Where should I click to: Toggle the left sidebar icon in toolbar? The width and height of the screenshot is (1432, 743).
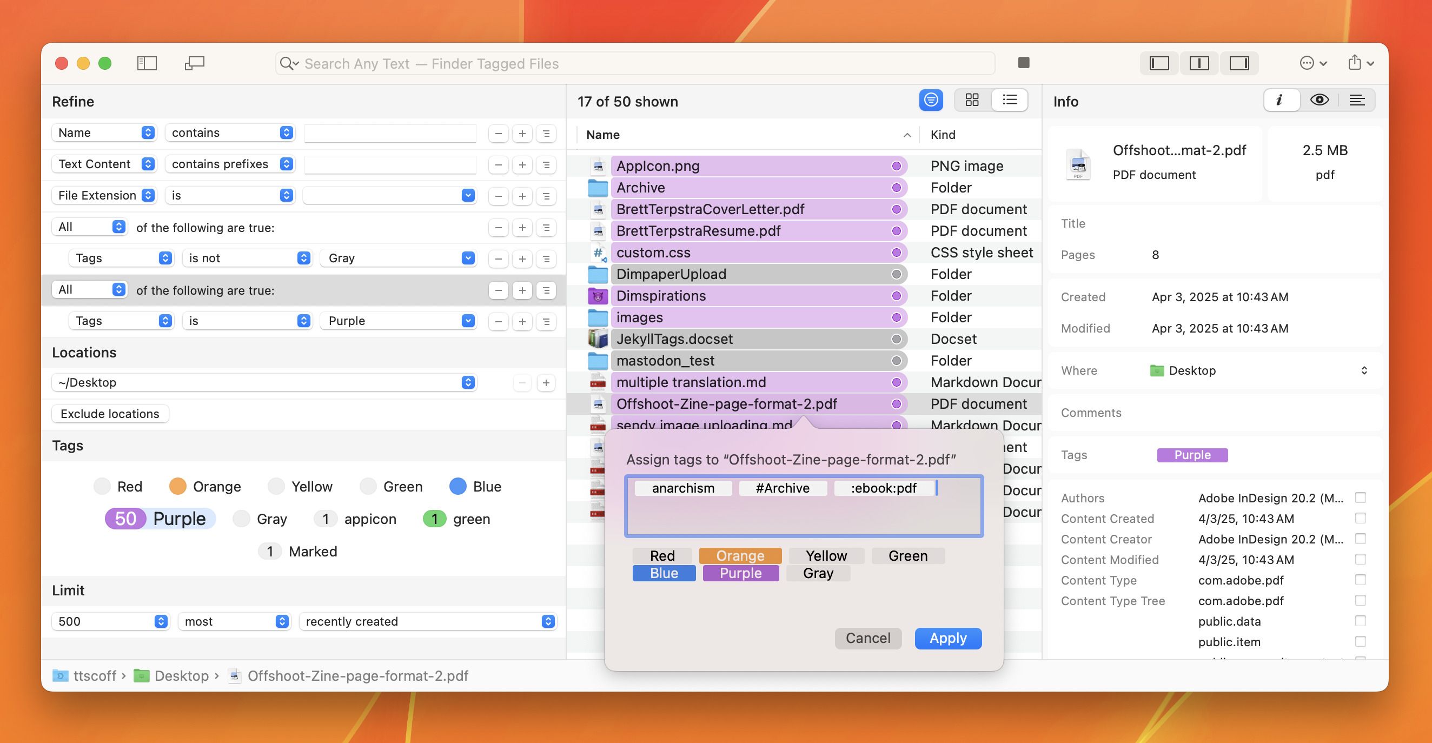click(x=147, y=63)
